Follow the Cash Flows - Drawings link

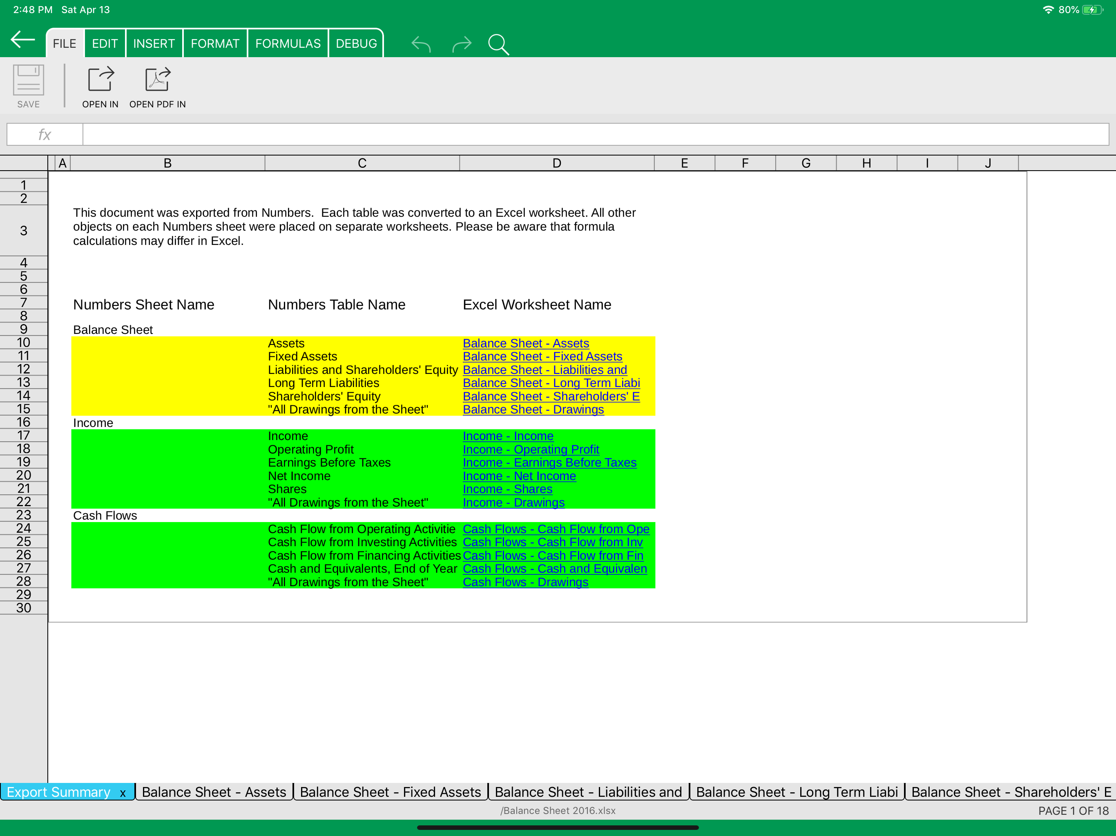pos(526,583)
